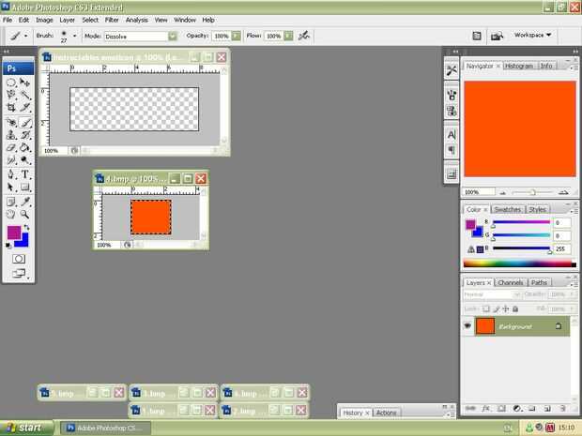Select the Eyedropper tool
Screen dimensions: 582x436
pyautogui.click(x=24, y=202)
